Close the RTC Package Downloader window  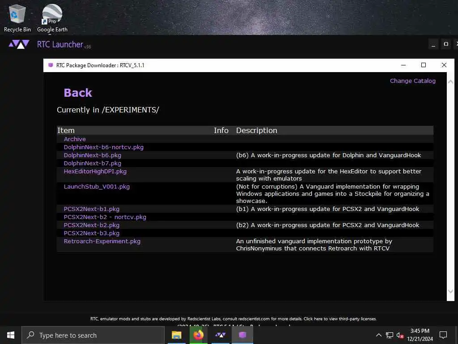point(444,65)
